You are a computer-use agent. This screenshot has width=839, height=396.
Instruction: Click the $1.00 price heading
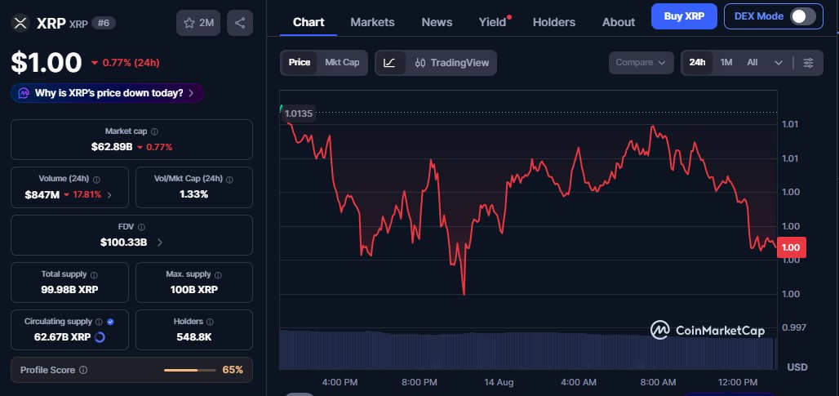pos(47,63)
